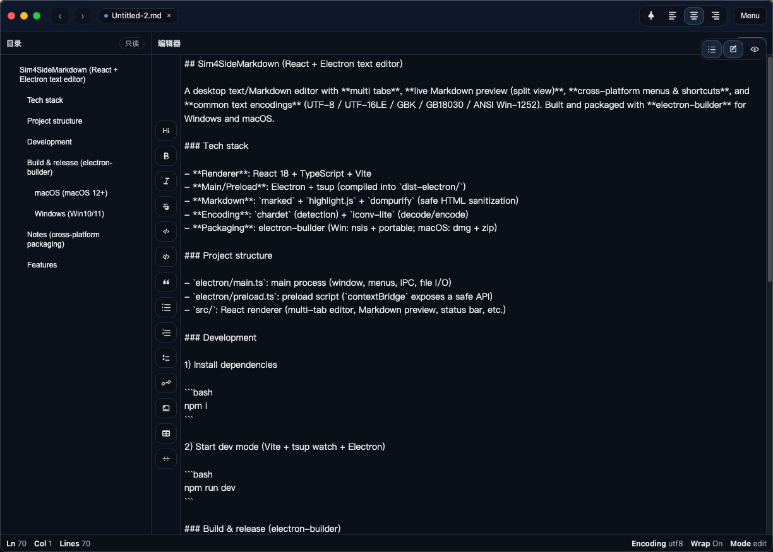
Task: Jump to Windows (Win10/11) in outline
Action: click(69, 214)
